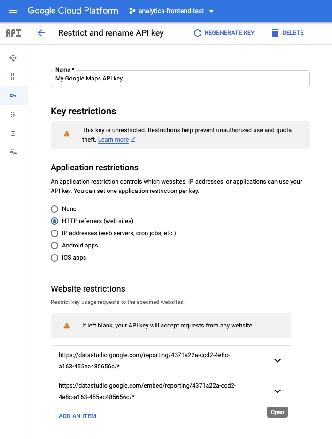Image resolution: width=332 pixels, height=439 pixels.
Task: Open the Credentials key sidebar icon
Action: coord(13,96)
